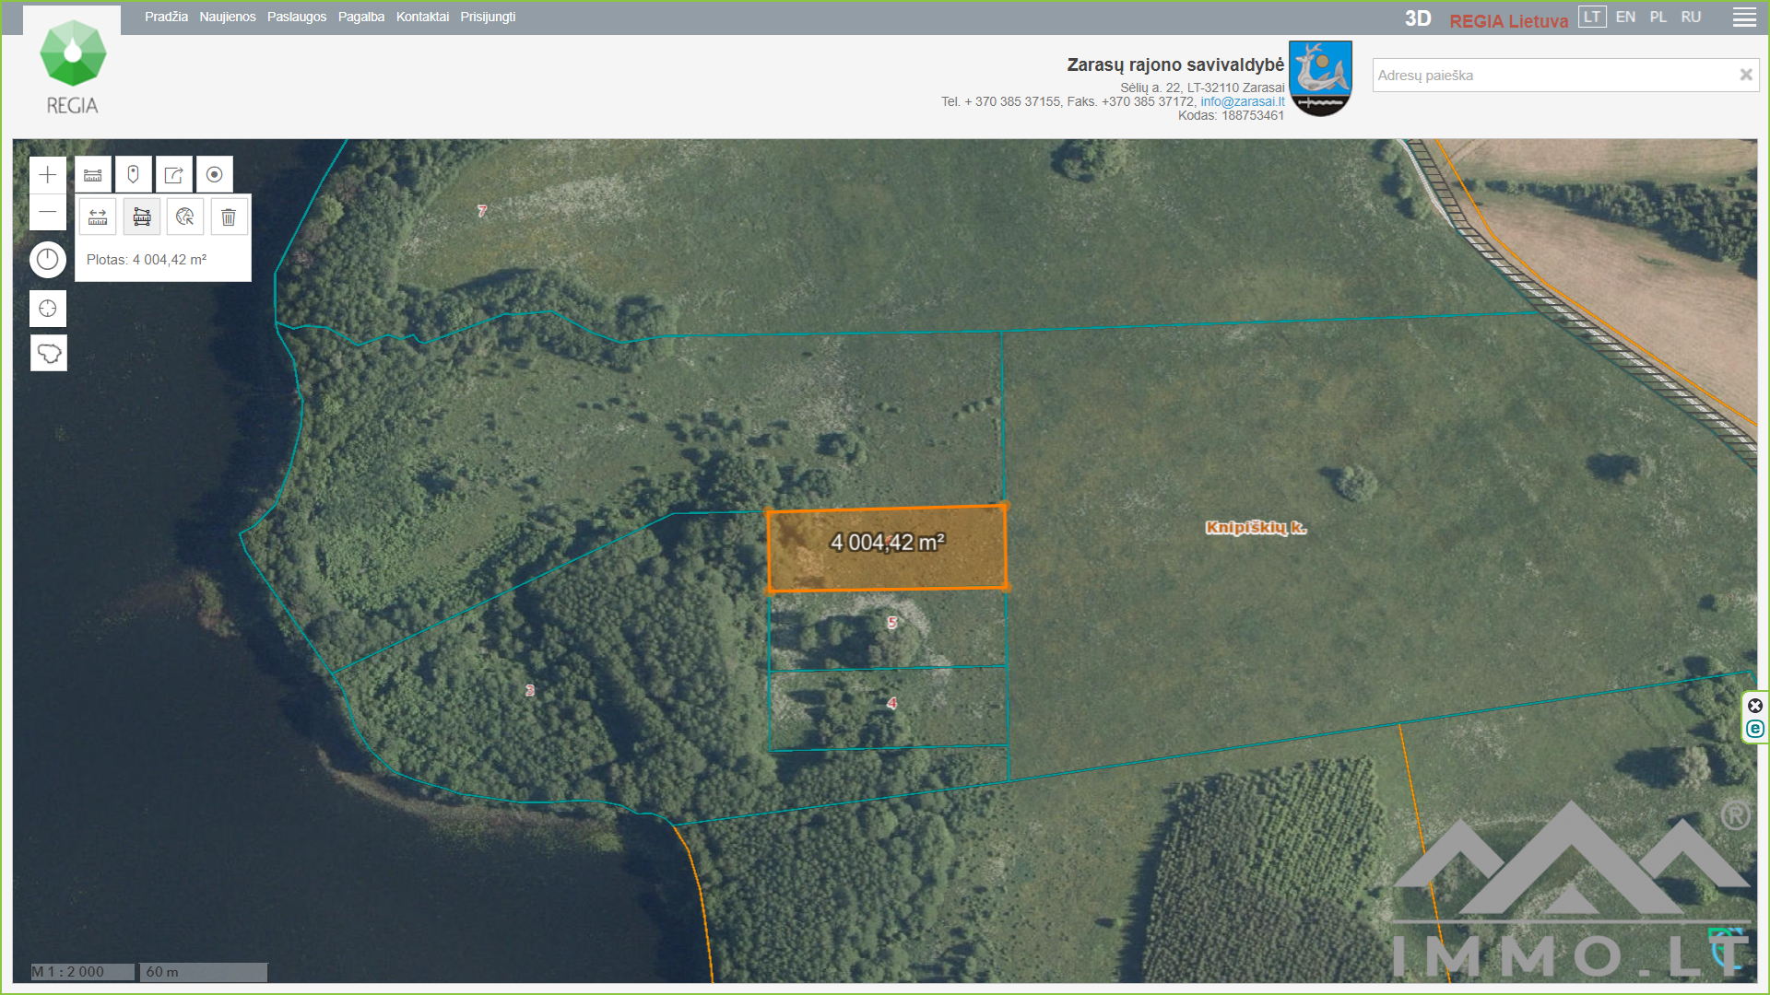Click parcel number 7 on the map

tap(482, 211)
